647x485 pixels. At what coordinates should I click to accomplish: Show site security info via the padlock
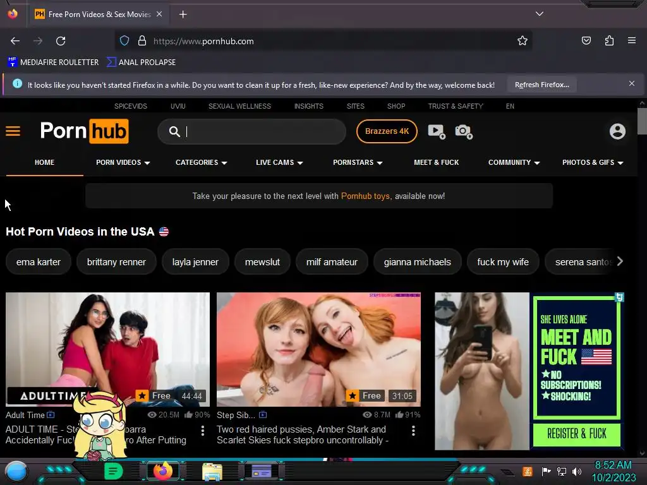pyautogui.click(x=142, y=41)
